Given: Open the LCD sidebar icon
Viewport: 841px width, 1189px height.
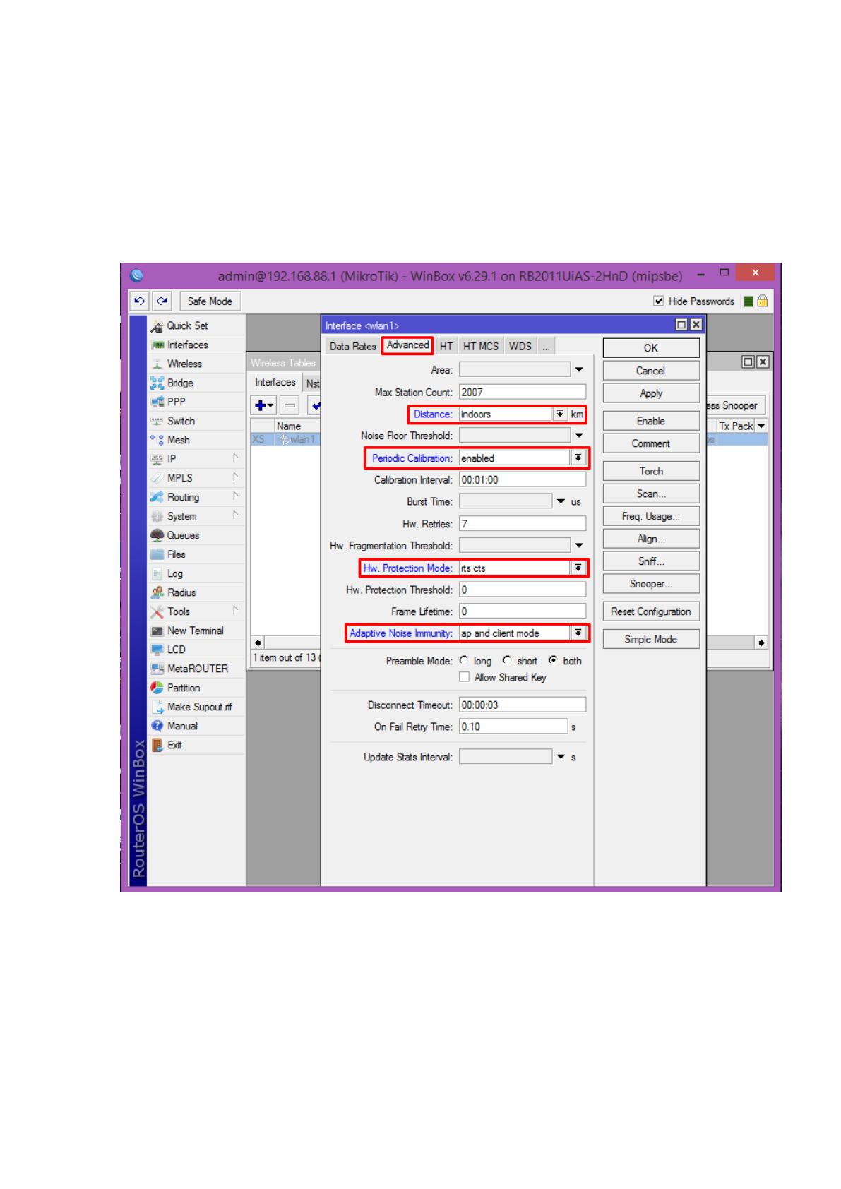Looking at the screenshot, I should (x=157, y=650).
